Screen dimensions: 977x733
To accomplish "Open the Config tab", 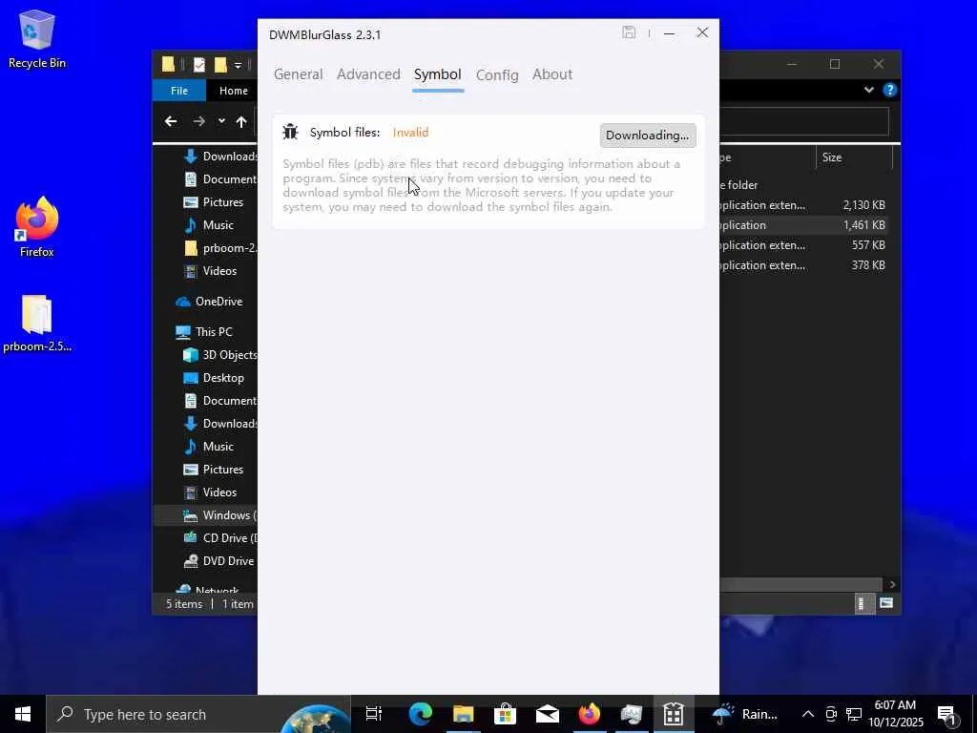I will click(x=496, y=74).
